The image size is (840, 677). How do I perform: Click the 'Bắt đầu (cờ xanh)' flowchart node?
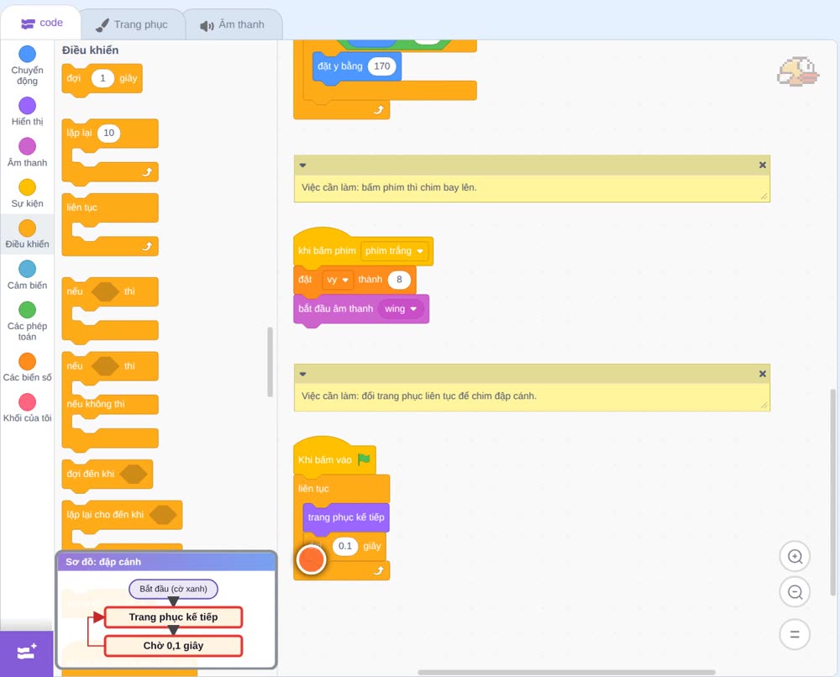point(173,589)
